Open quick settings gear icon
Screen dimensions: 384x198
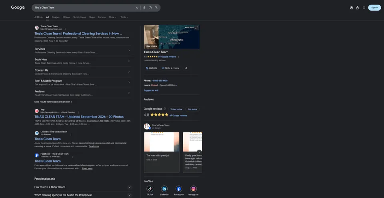coord(351,8)
